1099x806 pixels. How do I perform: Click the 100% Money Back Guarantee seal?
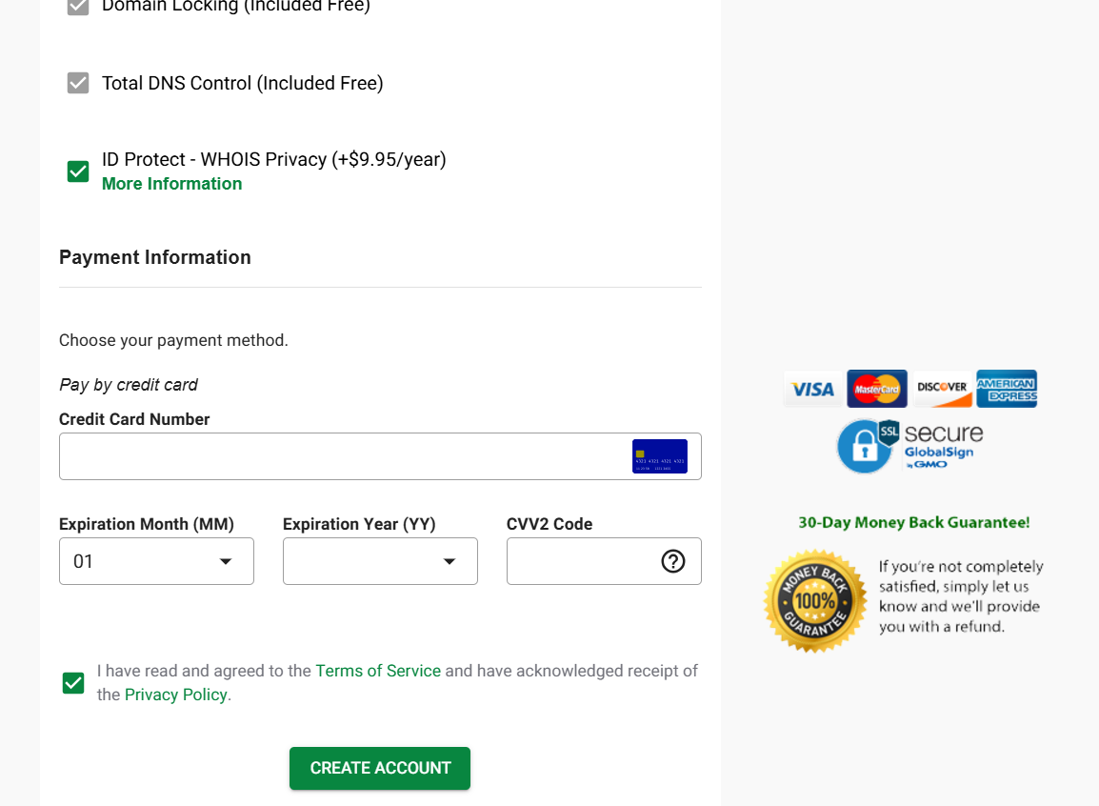(815, 601)
